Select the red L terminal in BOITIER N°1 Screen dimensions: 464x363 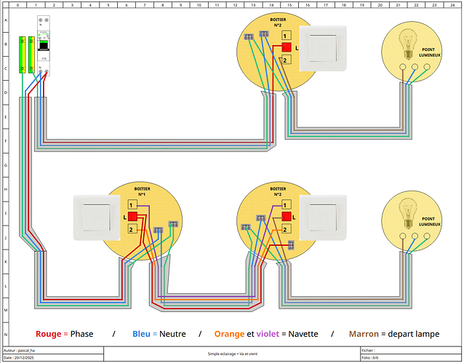132,217
